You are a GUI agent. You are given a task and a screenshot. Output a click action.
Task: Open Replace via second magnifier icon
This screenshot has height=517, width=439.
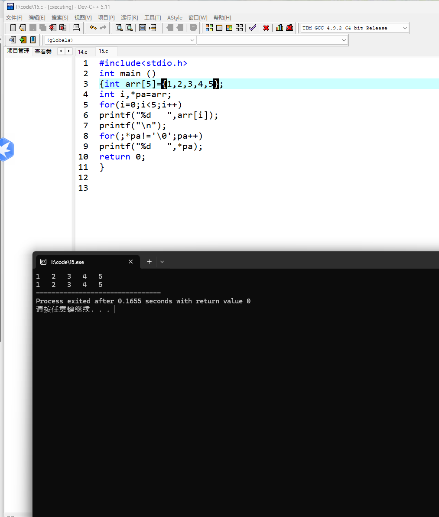pyautogui.click(x=129, y=28)
